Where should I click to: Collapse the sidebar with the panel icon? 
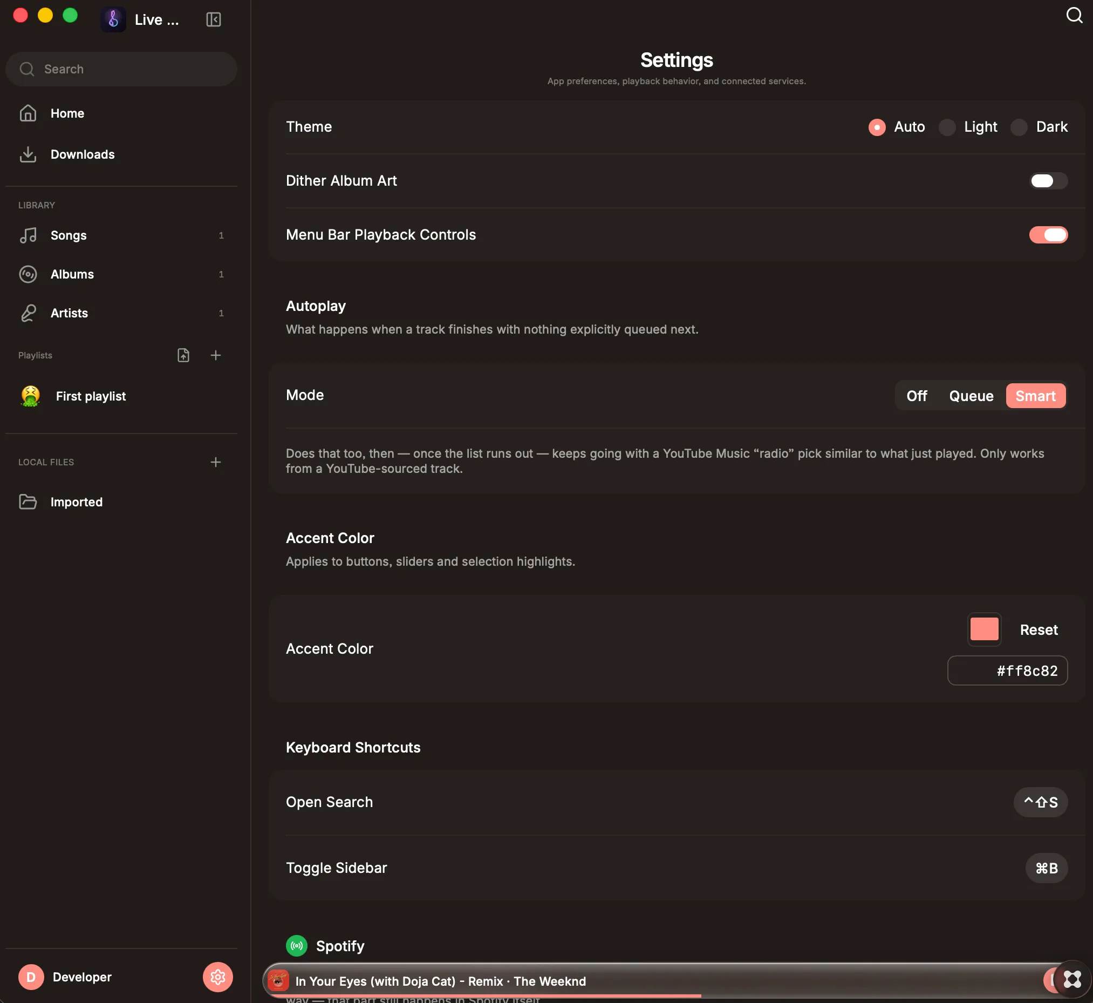coord(213,19)
